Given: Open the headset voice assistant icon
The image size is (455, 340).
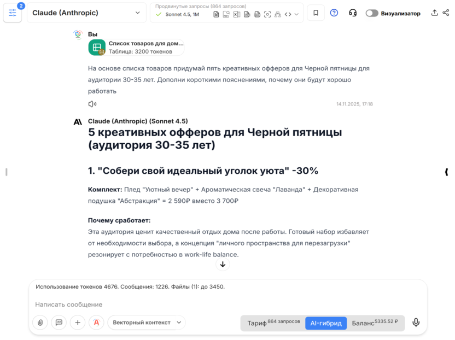Looking at the screenshot, I should (x=353, y=13).
